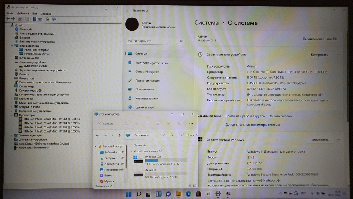Click the three-dots more options in Explorer
The image size is (353, 199).
click(191, 123)
